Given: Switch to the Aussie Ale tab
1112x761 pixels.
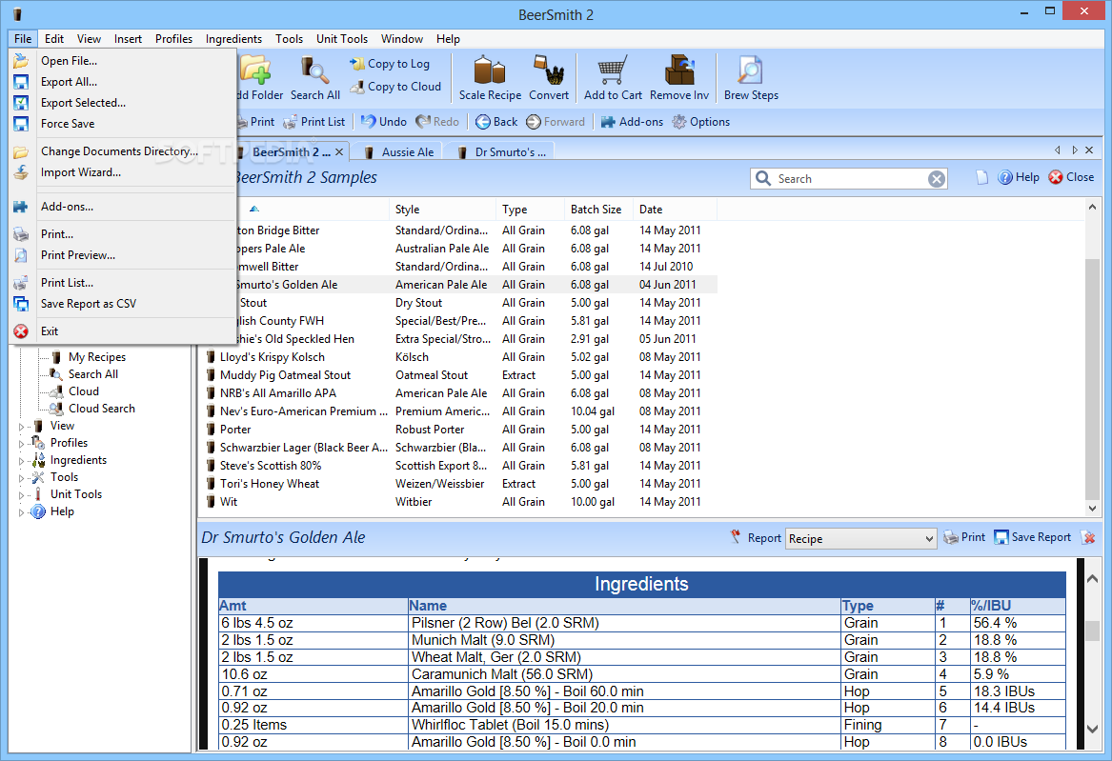Looking at the screenshot, I should click(398, 152).
